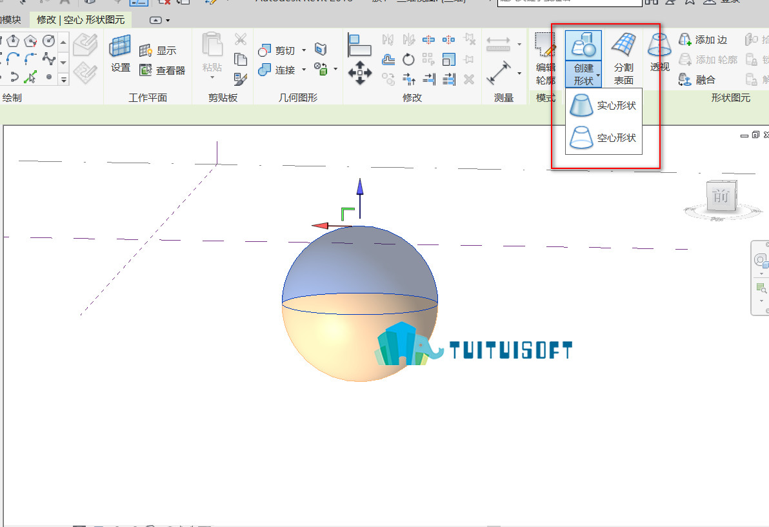
Task: Click the red horizontal arrow control
Action: 332,226
